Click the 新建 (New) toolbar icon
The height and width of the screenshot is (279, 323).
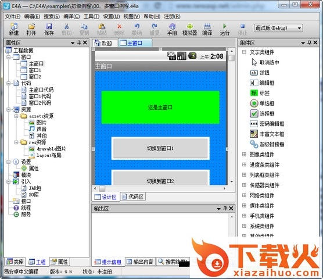click(13, 29)
